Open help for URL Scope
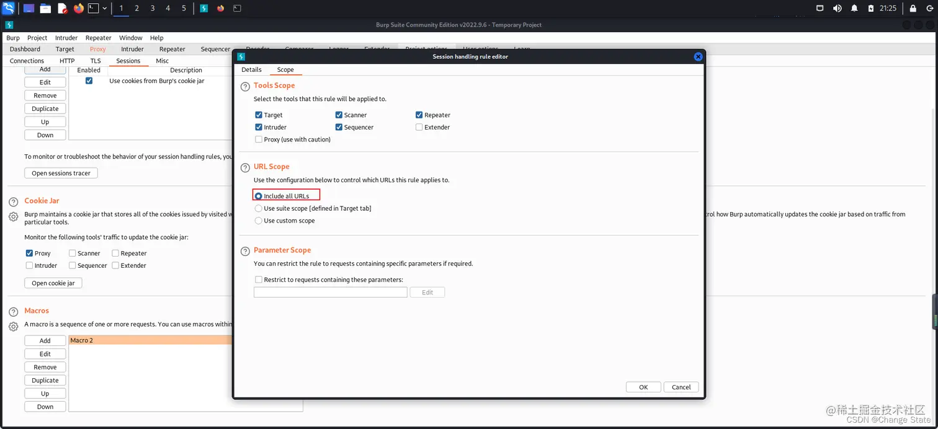Screen dimensions: 938x429 [x=245, y=168]
